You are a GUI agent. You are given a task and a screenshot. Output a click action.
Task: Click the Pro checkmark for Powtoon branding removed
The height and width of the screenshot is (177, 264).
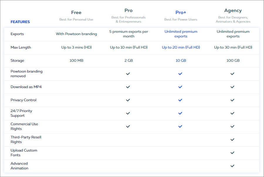point(128,74)
